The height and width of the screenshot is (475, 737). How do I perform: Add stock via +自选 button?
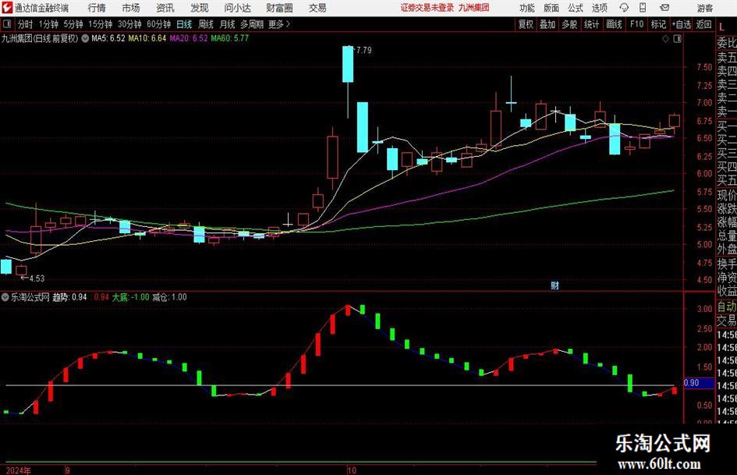pos(682,24)
